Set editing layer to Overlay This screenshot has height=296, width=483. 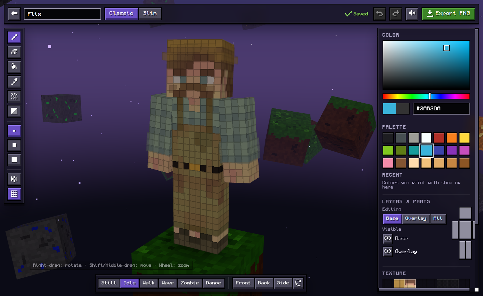416,219
